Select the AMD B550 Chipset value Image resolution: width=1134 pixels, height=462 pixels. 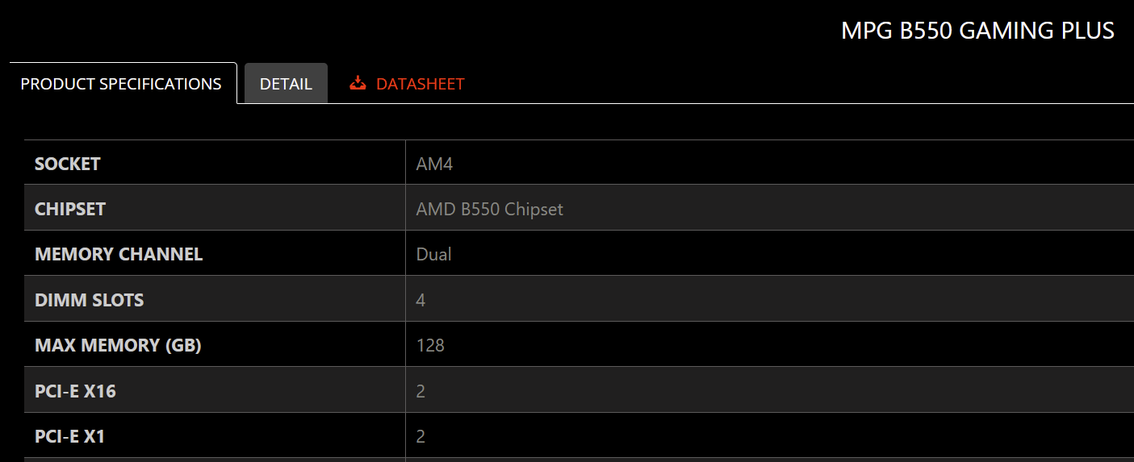click(489, 210)
